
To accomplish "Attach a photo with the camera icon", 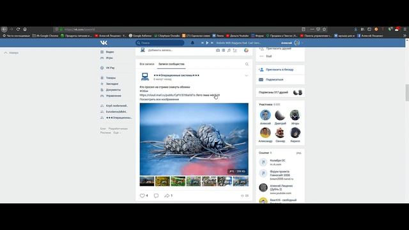I will [218, 50].
